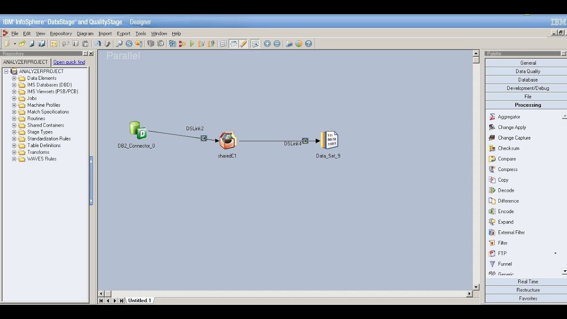Toggle grid lines display in toolbar
Screen dimensions: 567x319
coord(224,44)
